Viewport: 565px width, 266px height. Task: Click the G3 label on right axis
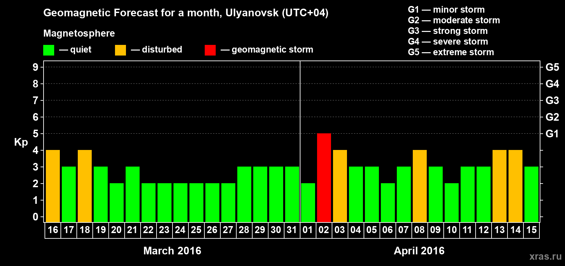552,100
